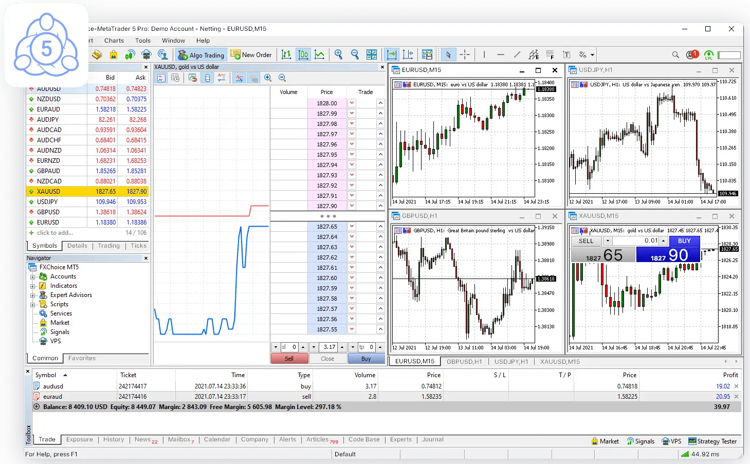Switch chart to bar chart type
Image resolution: width=750 pixels, height=464 pixels.
(287, 54)
